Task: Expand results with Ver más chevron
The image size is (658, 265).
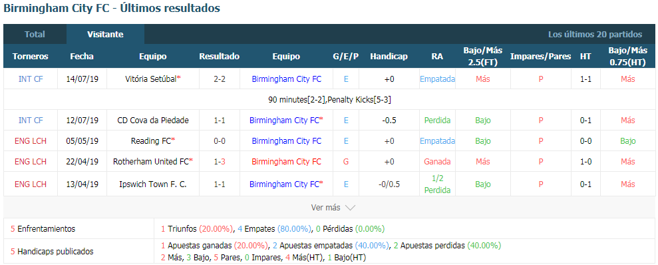Action: (x=333, y=208)
